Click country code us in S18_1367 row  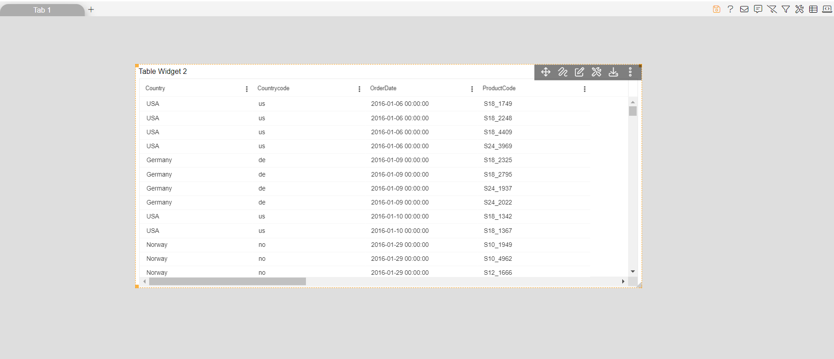[x=262, y=231]
